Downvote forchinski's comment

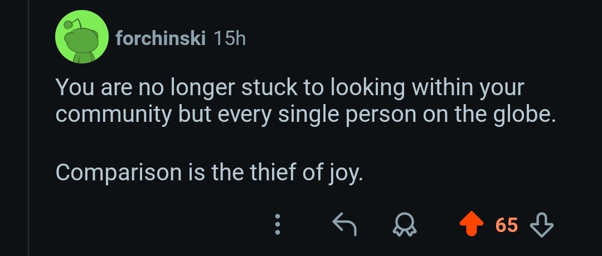(x=541, y=224)
